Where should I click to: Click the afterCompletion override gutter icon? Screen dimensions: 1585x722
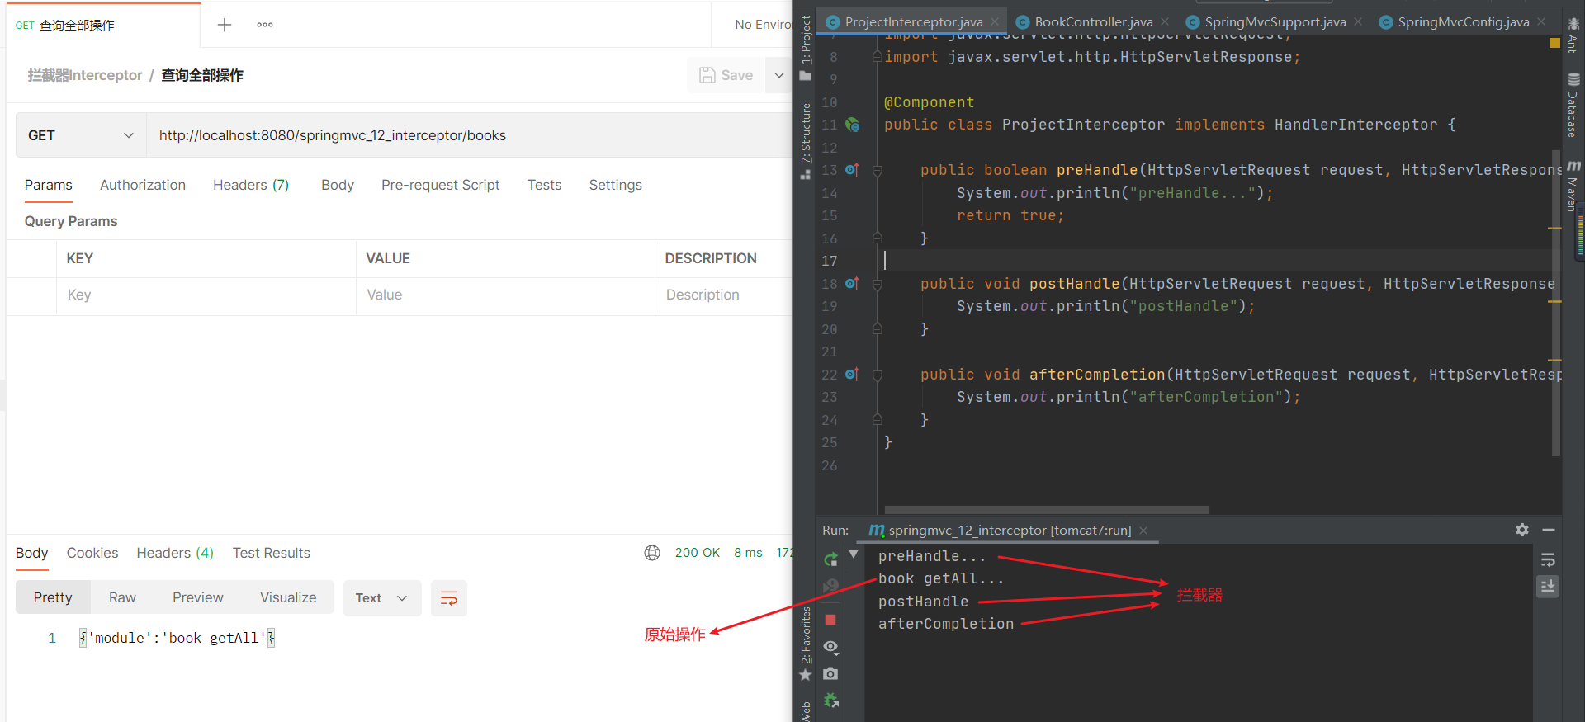pyautogui.click(x=852, y=374)
